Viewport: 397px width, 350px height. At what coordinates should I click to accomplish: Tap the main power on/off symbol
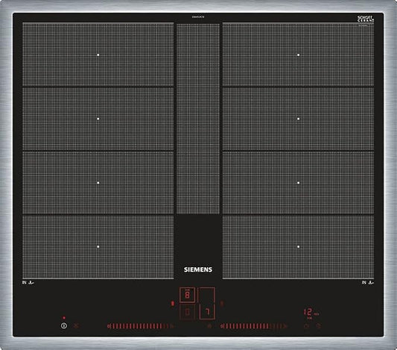pyautogui.click(x=64, y=325)
